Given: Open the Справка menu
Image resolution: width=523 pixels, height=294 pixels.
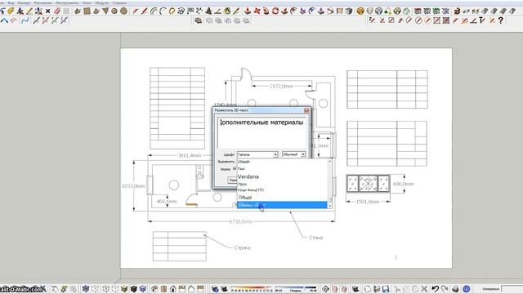Looking at the screenshot, I should tap(119, 2).
